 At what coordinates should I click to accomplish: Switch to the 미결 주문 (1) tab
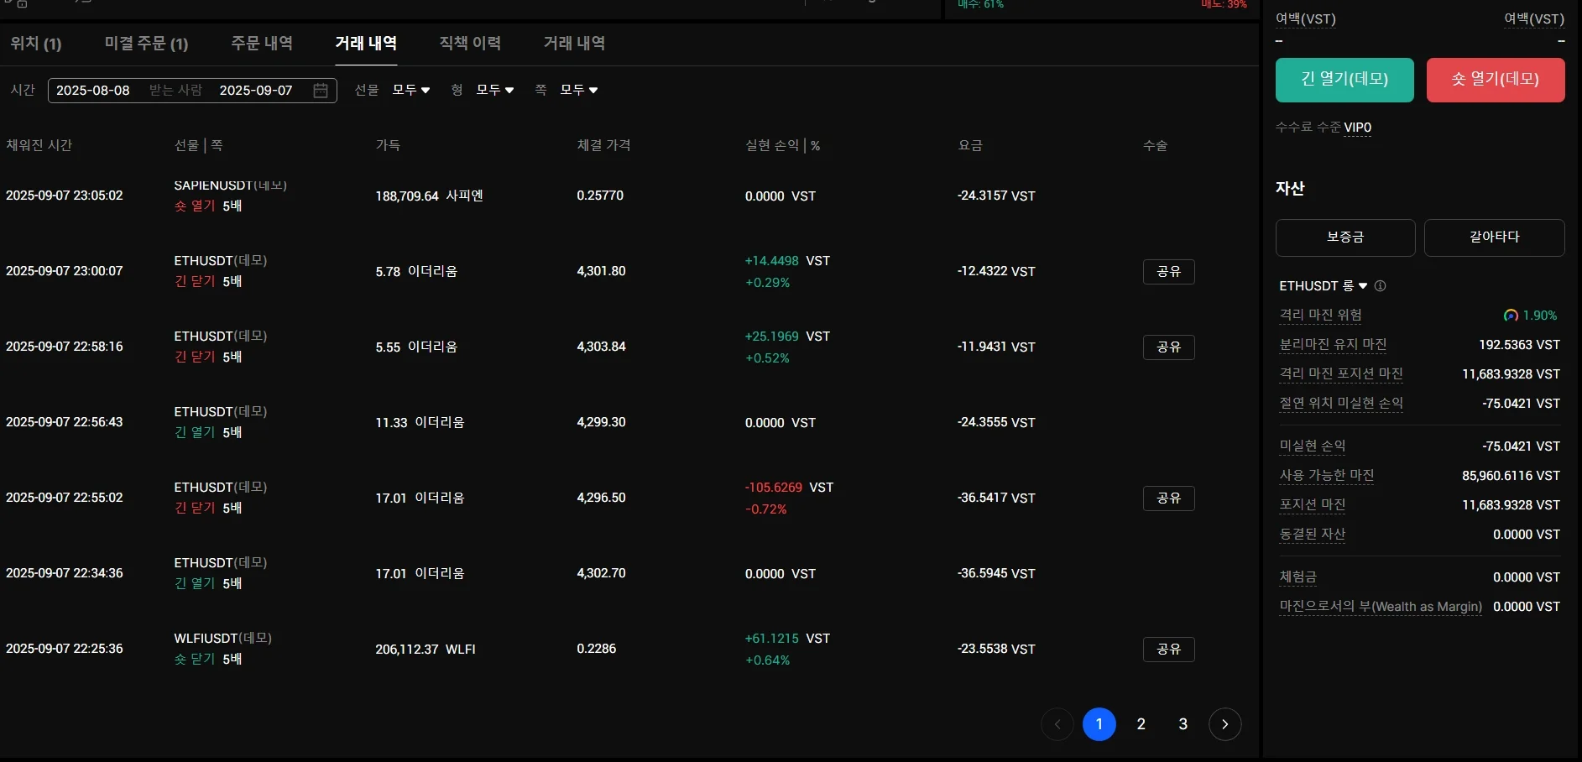point(146,44)
